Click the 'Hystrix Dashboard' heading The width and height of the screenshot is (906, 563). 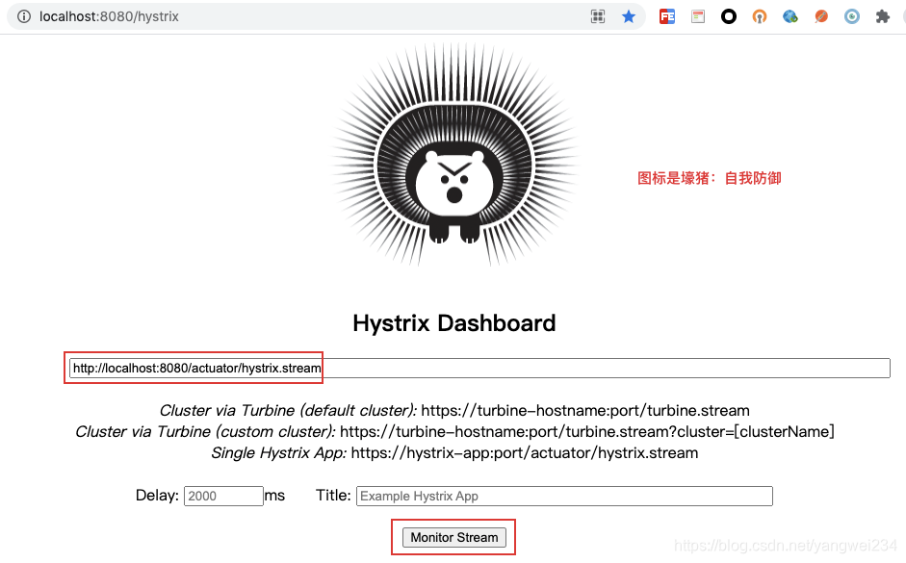pos(454,323)
